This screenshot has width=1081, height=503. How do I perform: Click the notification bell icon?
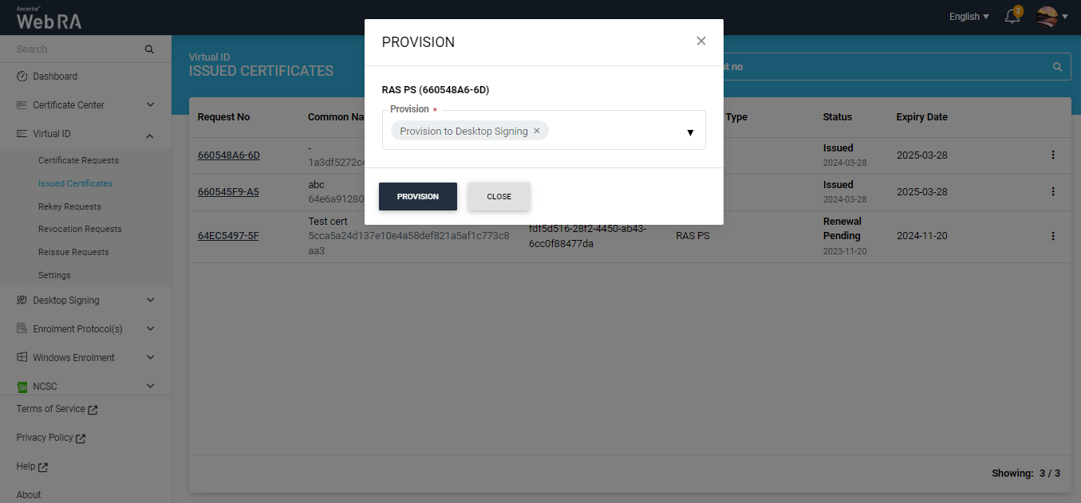[1012, 16]
